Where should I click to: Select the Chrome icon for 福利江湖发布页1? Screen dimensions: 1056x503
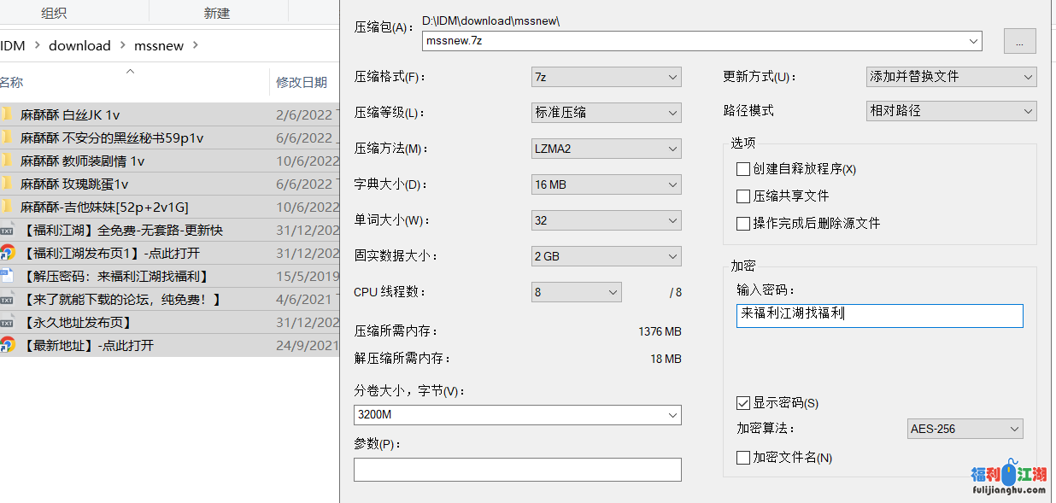tap(7, 253)
